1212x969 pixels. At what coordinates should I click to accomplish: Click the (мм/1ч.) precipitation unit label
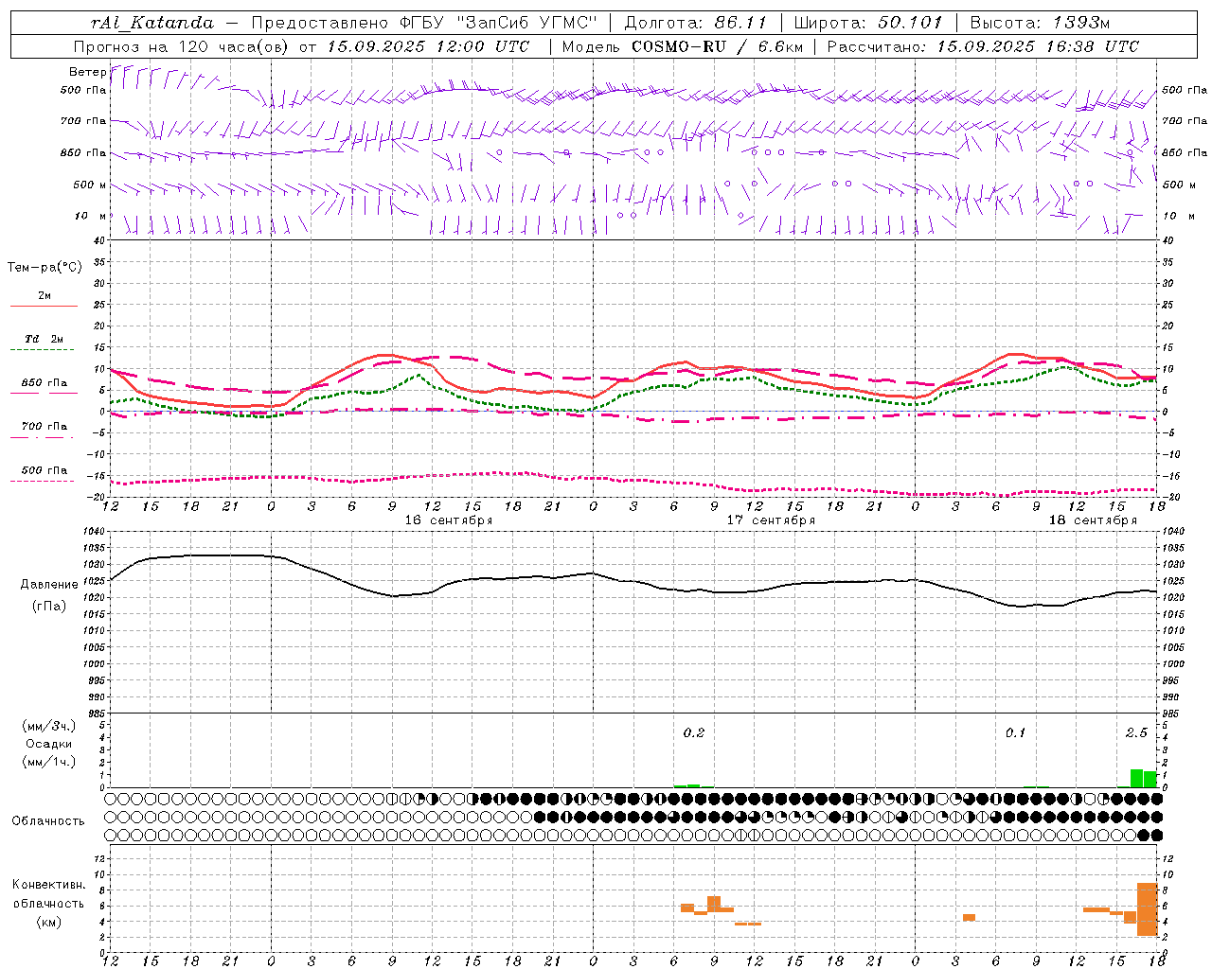coord(48,762)
